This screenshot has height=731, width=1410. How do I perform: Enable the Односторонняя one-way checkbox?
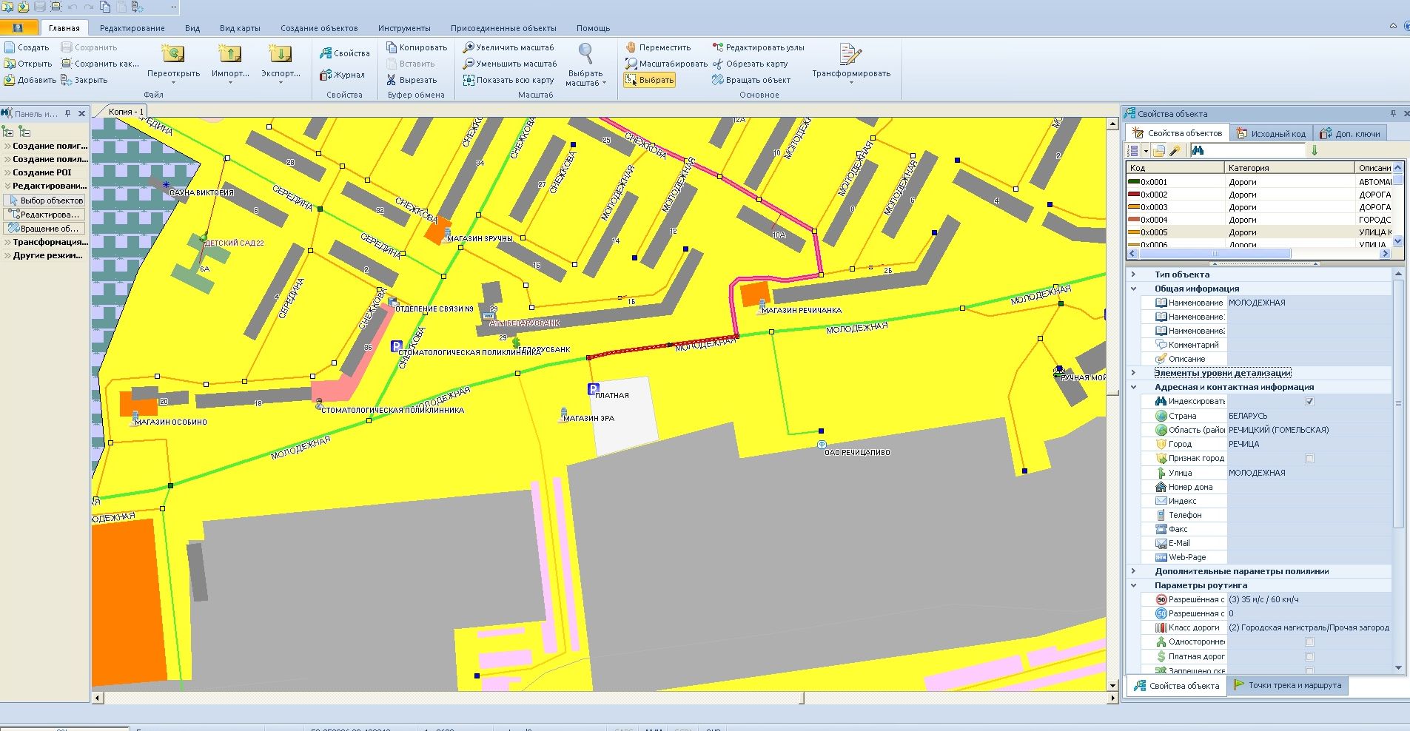1309,642
